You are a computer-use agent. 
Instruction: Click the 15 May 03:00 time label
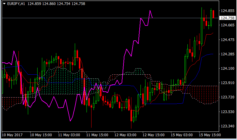click(182, 135)
